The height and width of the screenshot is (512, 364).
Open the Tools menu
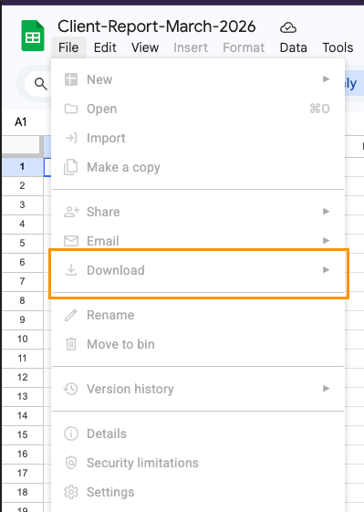click(338, 47)
